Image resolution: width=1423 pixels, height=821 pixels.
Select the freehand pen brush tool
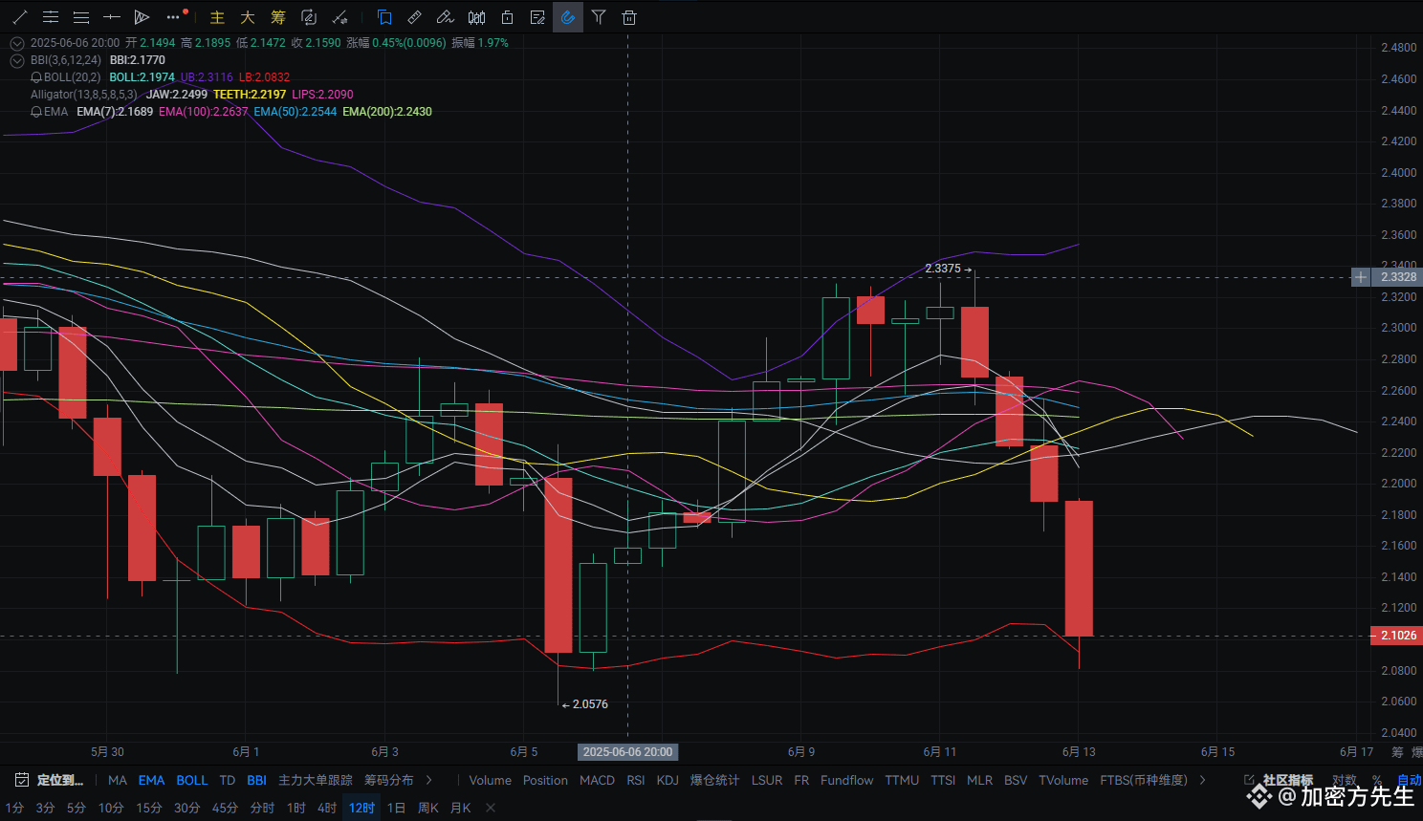(x=445, y=17)
